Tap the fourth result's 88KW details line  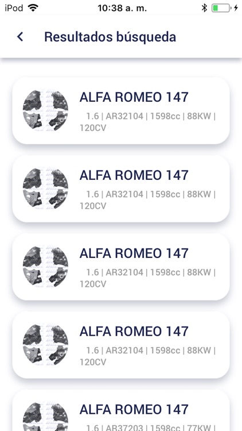148,356
